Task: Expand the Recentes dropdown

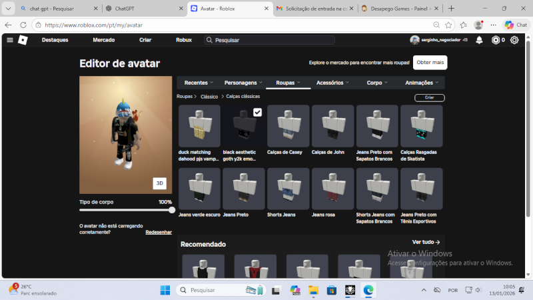Action: tap(199, 83)
